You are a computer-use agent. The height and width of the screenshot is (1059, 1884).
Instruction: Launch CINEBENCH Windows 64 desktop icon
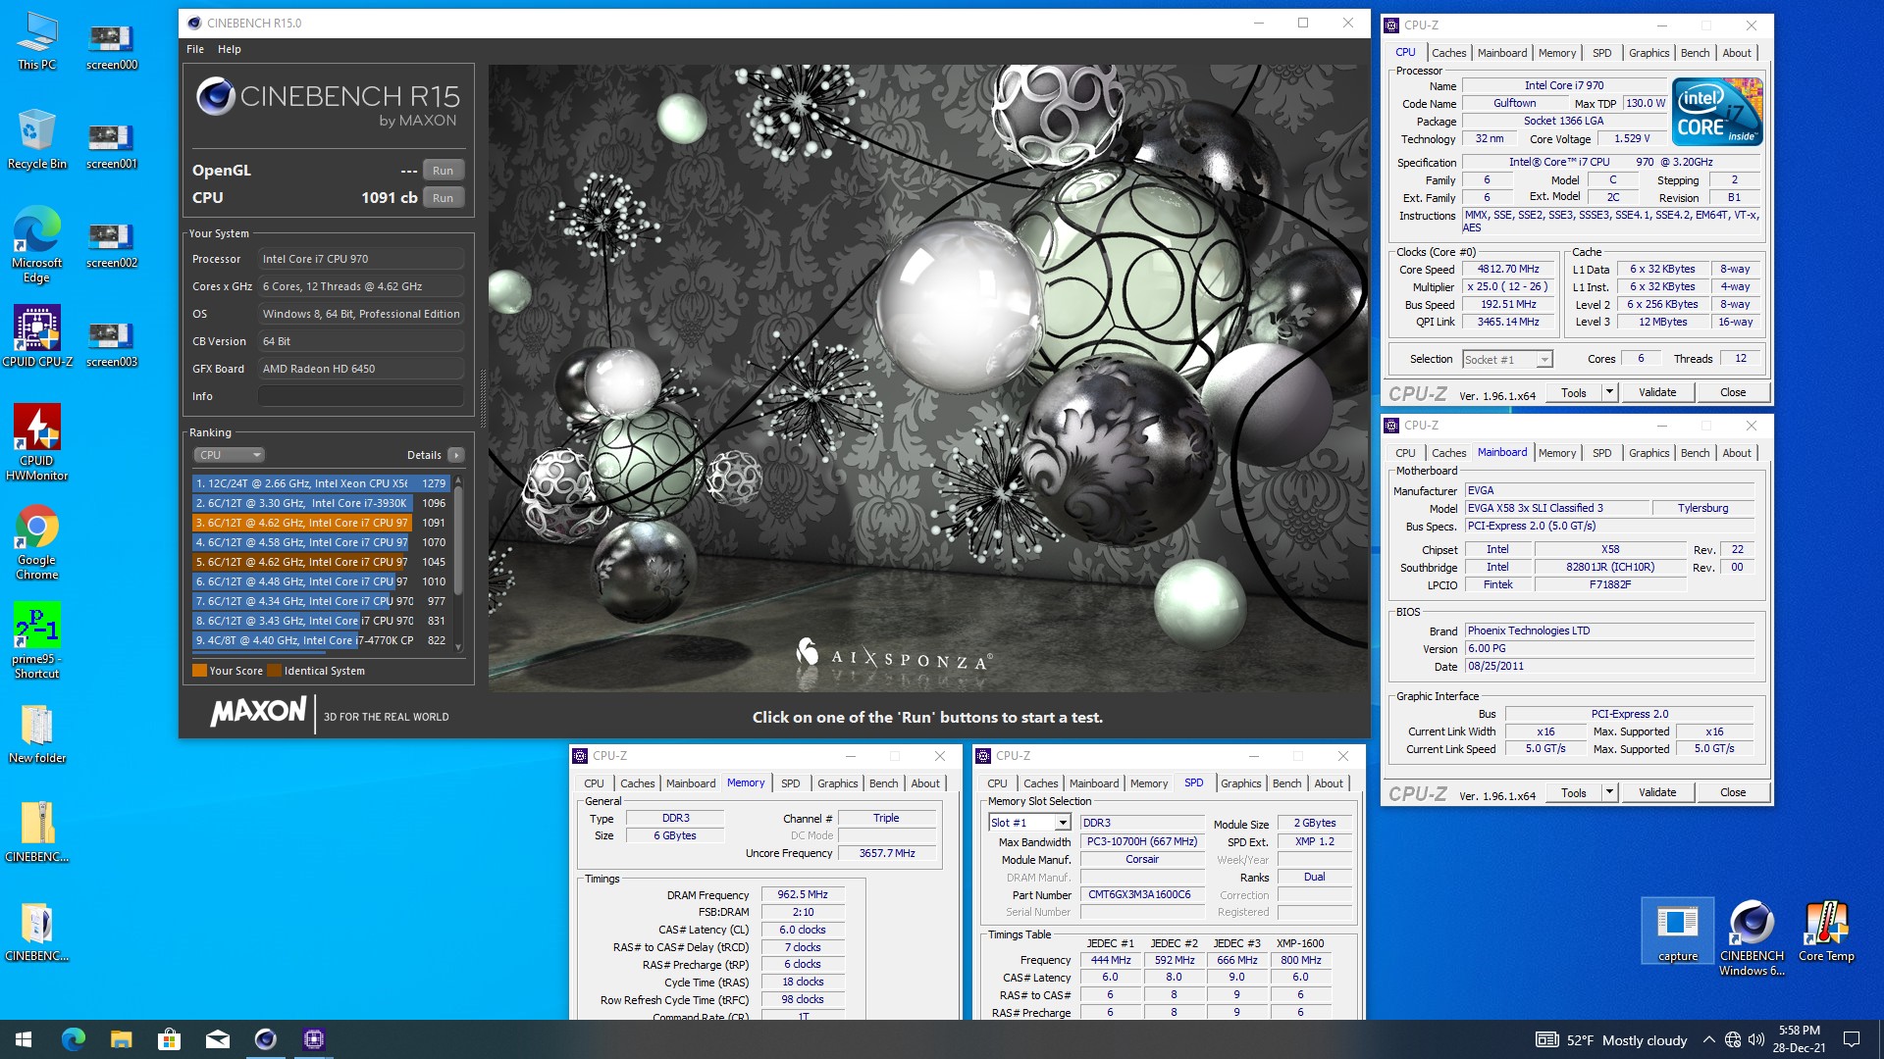click(1752, 937)
